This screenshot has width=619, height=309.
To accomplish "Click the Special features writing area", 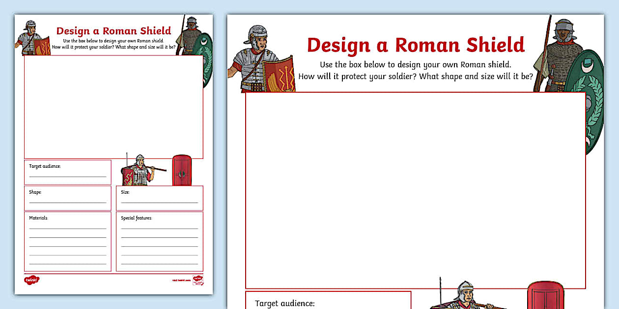I will (x=159, y=240).
